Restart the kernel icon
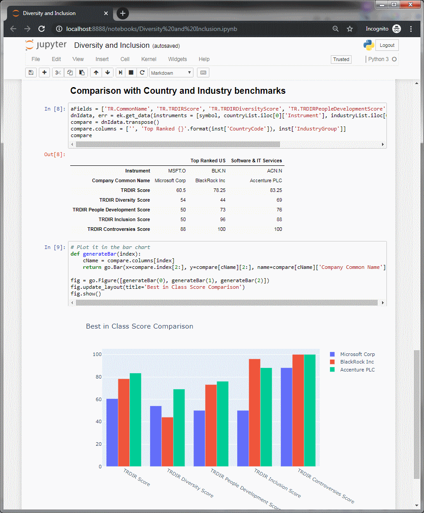 (x=142, y=73)
